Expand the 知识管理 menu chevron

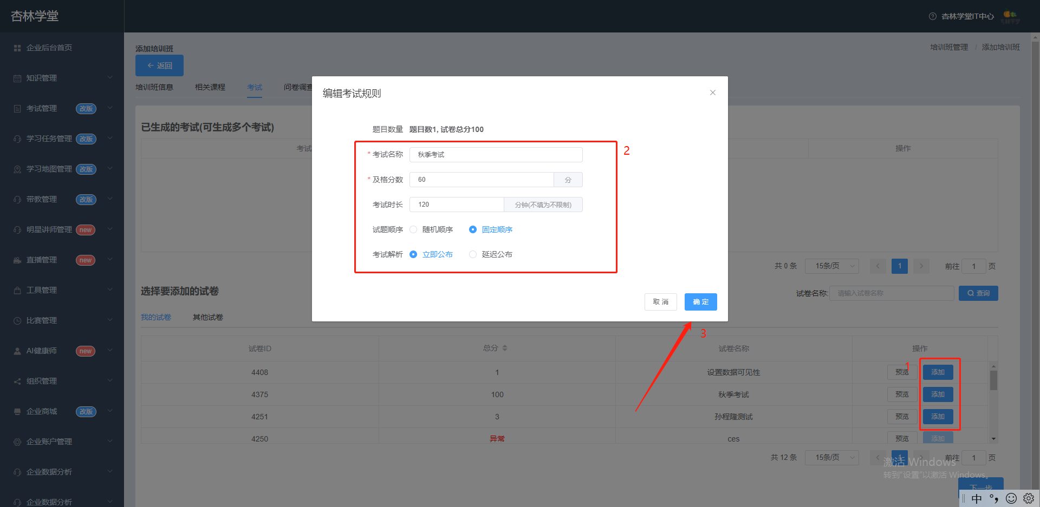(110, 78)
